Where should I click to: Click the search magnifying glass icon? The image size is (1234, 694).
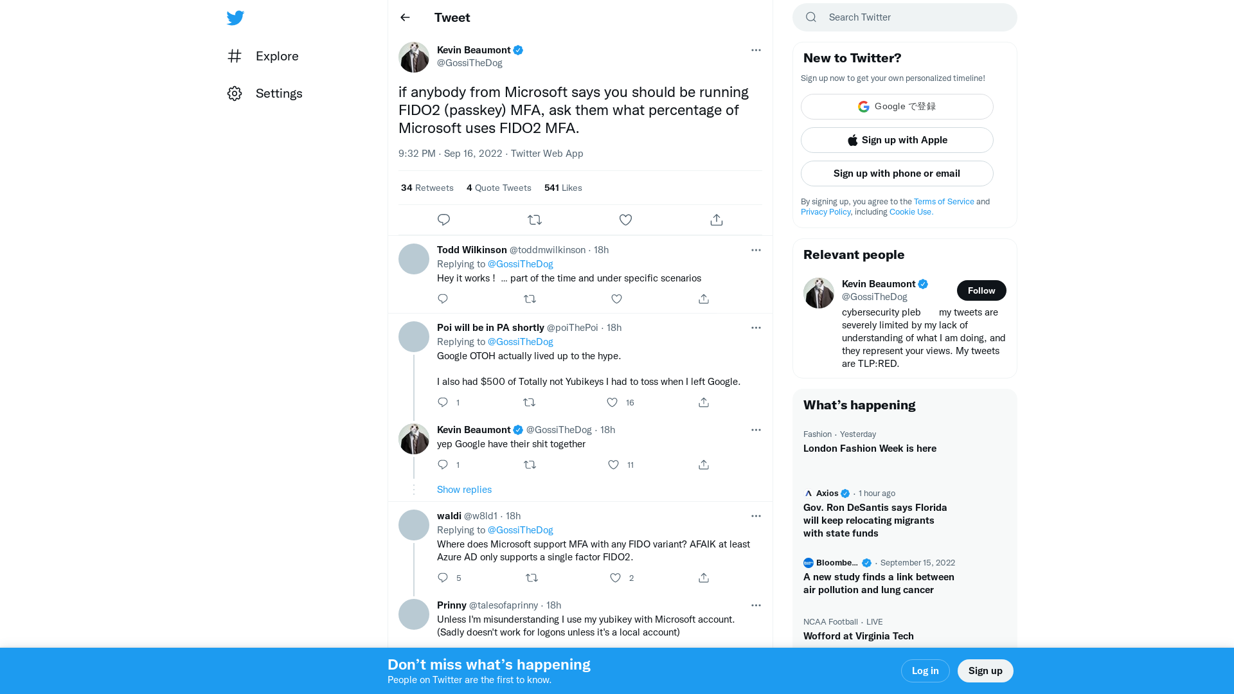click(810, 17)
